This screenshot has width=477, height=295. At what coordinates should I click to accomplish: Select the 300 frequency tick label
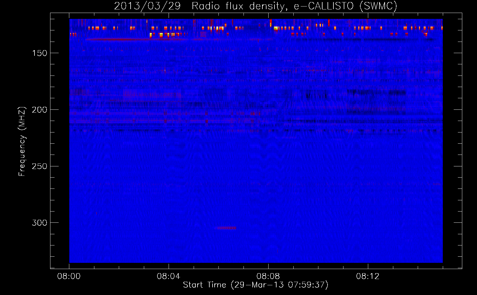(x=40, y=223)
